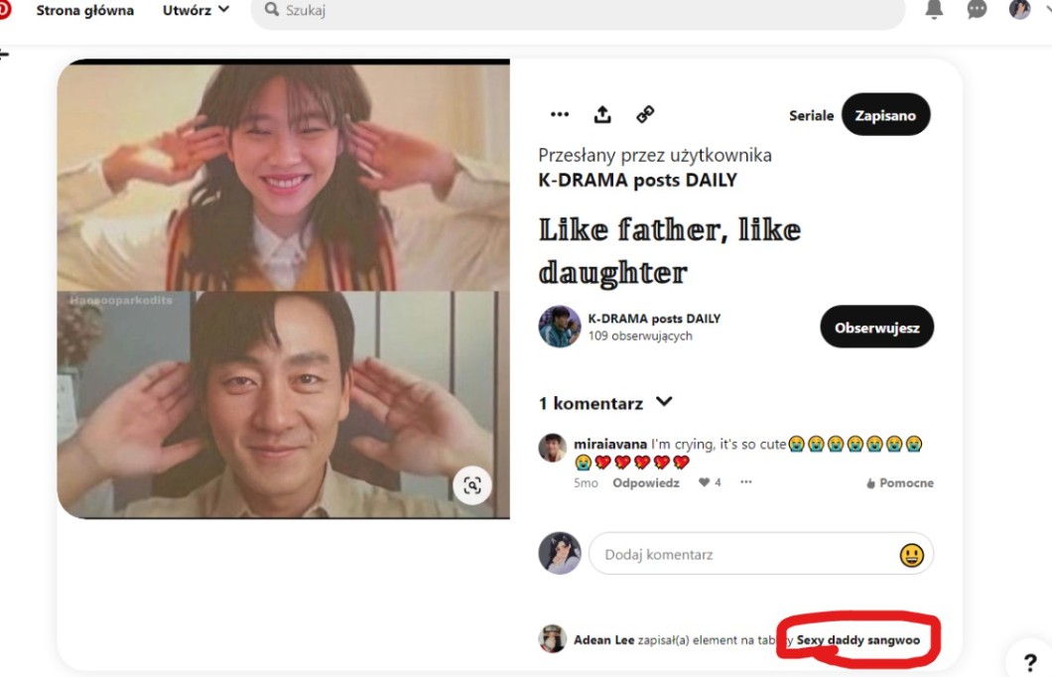Click Odpowiedz to reply to comment
1052x677 pixels.
(x=645, y=482)
